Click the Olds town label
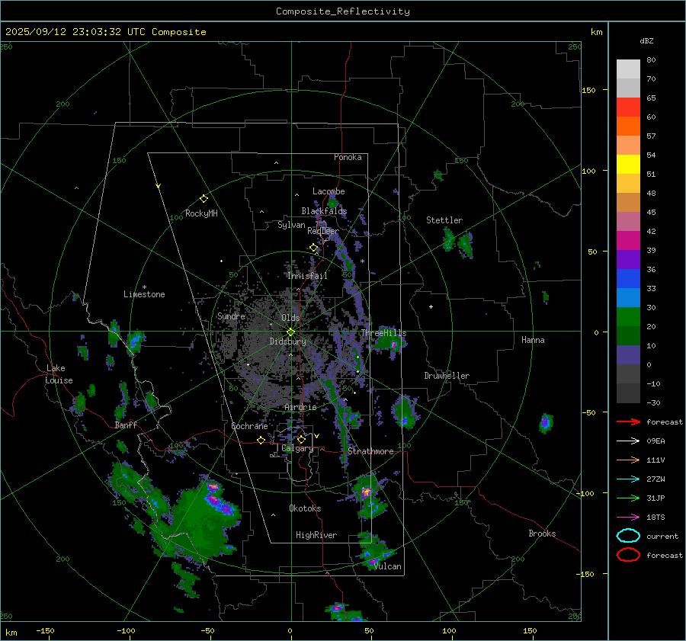Screen dimensions: 686x641 (290, 318)
